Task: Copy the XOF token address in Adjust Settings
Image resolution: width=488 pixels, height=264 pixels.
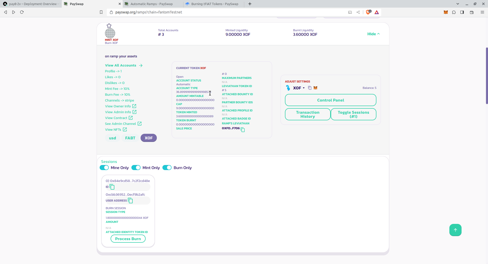Action: [x=310, y=88]
